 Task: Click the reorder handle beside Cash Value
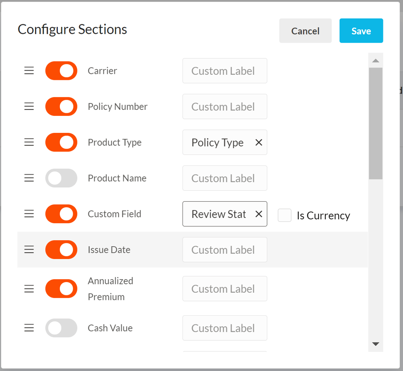click(29, 328)
